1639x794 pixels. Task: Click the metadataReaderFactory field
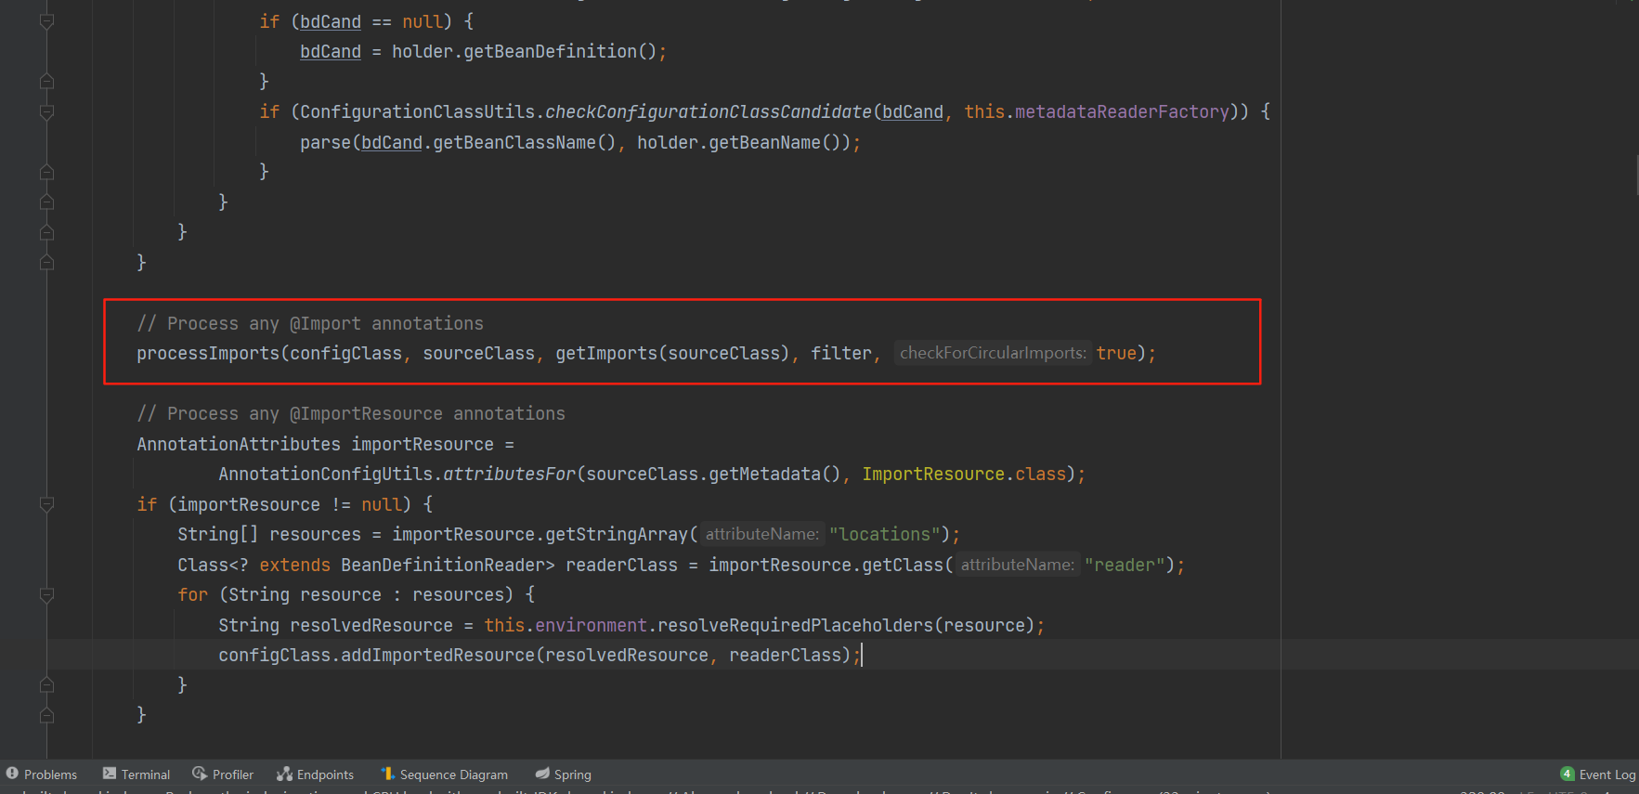(x=1122, y=111)
